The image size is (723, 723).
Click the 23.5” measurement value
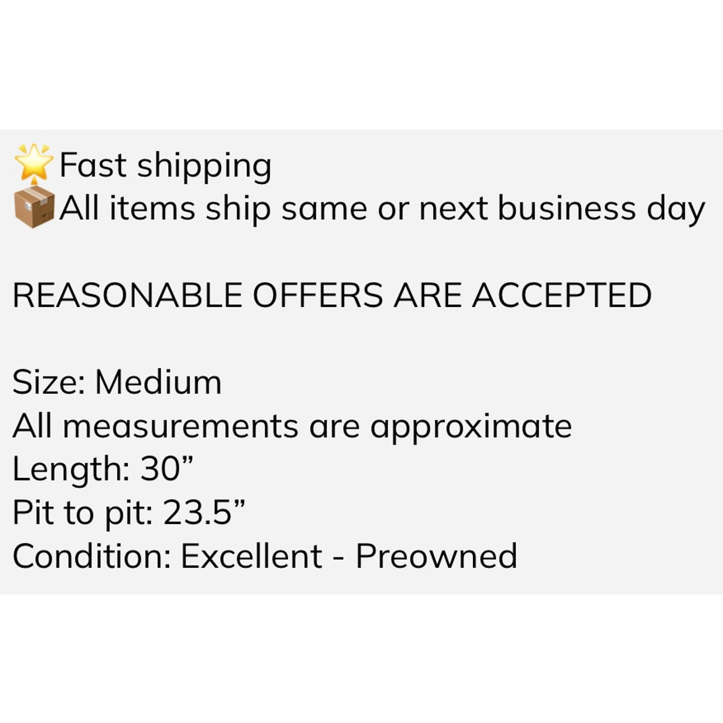(203, 512)
